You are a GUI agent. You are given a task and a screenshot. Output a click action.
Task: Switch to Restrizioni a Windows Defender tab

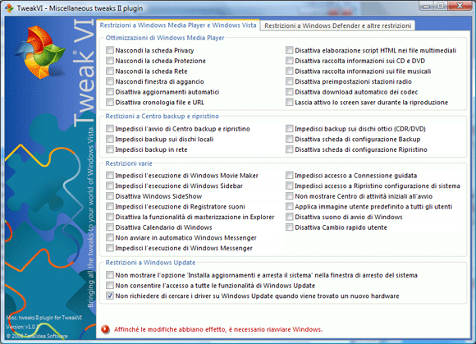coord(337,25)
